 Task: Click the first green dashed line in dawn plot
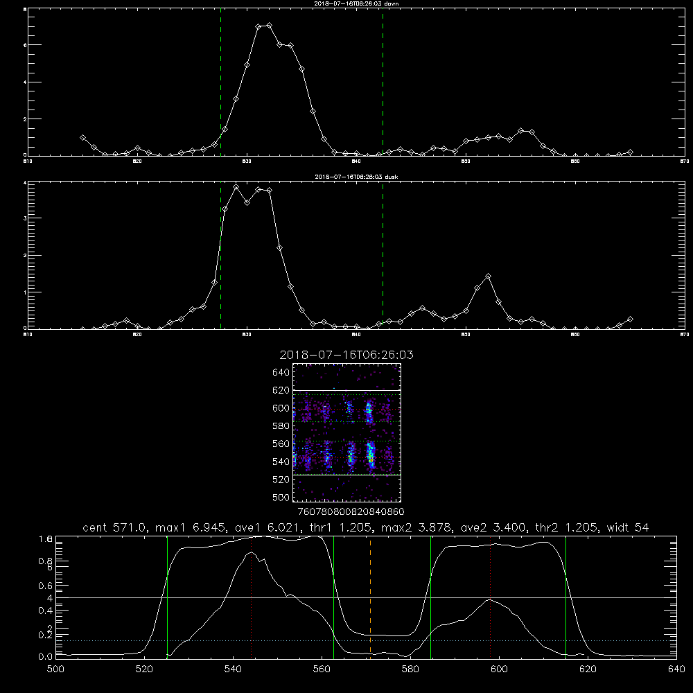(x=220, y=82)
